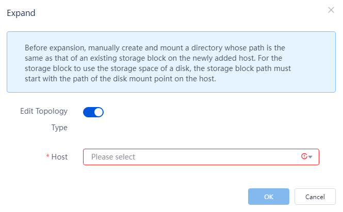Image resolution: width=343 pixels, height=212 pixels.
Task: Select the "Please select" placeholder text
Action: pos(113,157)
